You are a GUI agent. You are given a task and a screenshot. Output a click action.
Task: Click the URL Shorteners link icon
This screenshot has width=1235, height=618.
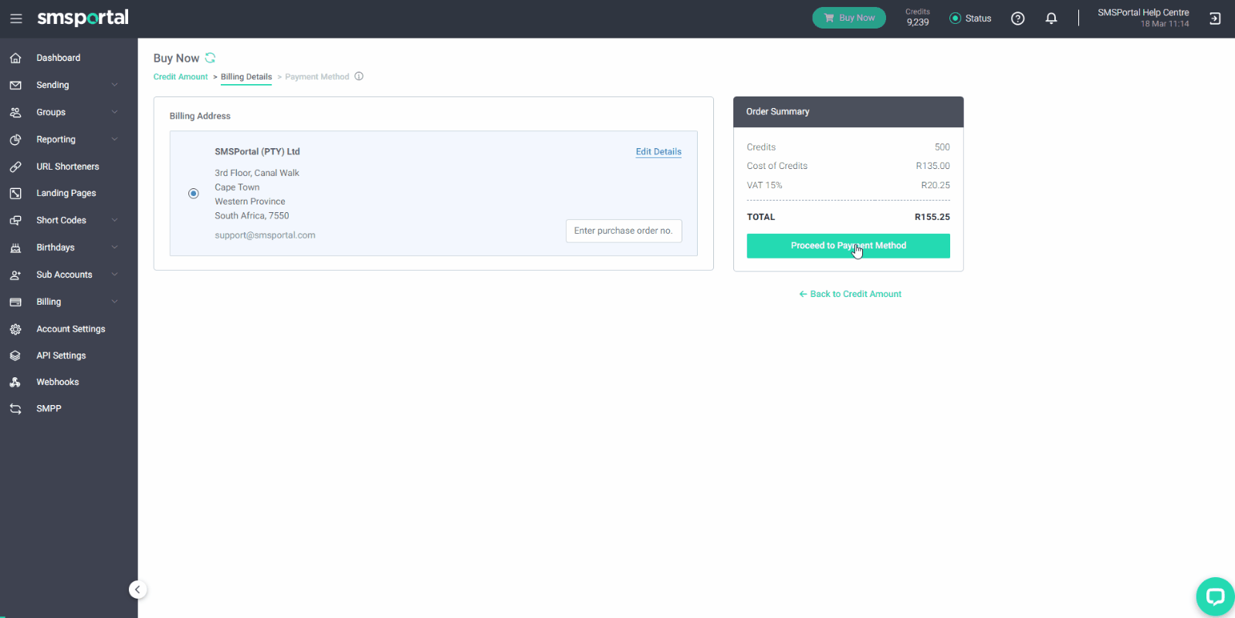pos(15,167)
